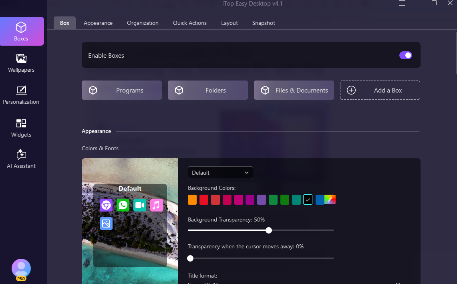This screenshot has width=457, height=284.
Task: Open the Wallpapers section
Action: point(21,63)
